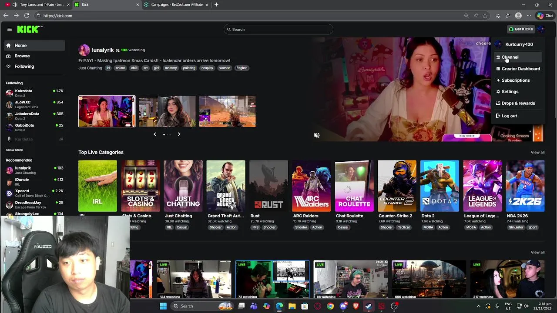Click the DeadheadJay avatar in Recommended
The height and width of the screenshot is (313, 557).
coord(9,204)
